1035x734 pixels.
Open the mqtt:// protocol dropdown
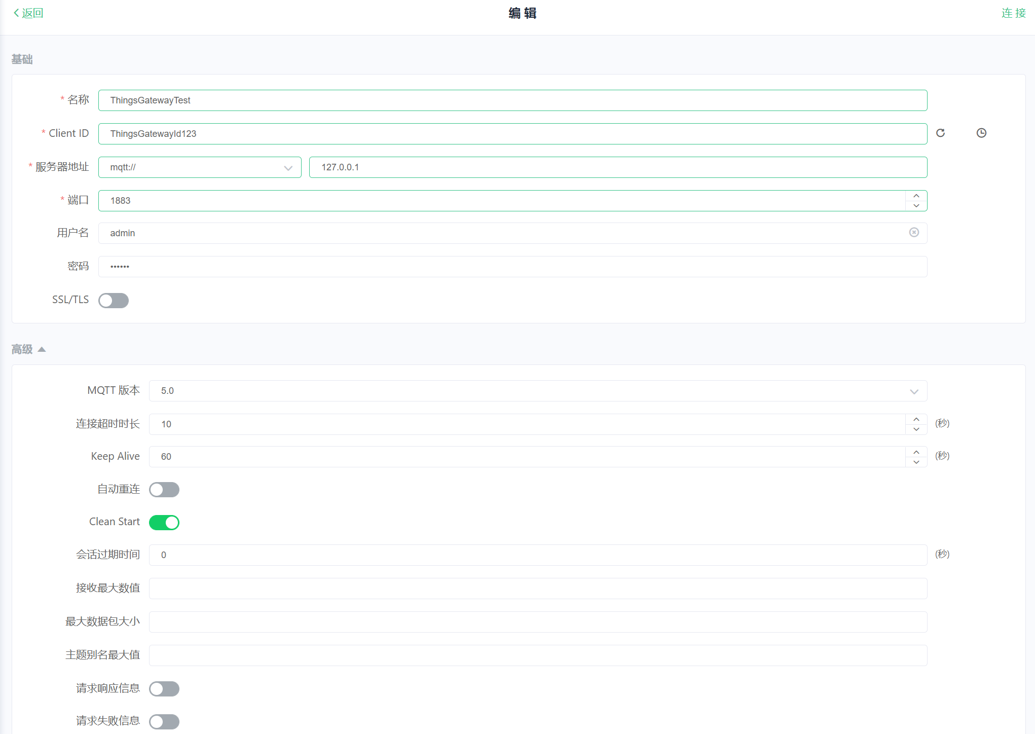pyautogui.click(x=200, y=167)
